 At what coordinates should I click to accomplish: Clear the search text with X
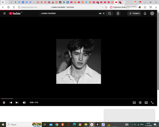[104, 13]
